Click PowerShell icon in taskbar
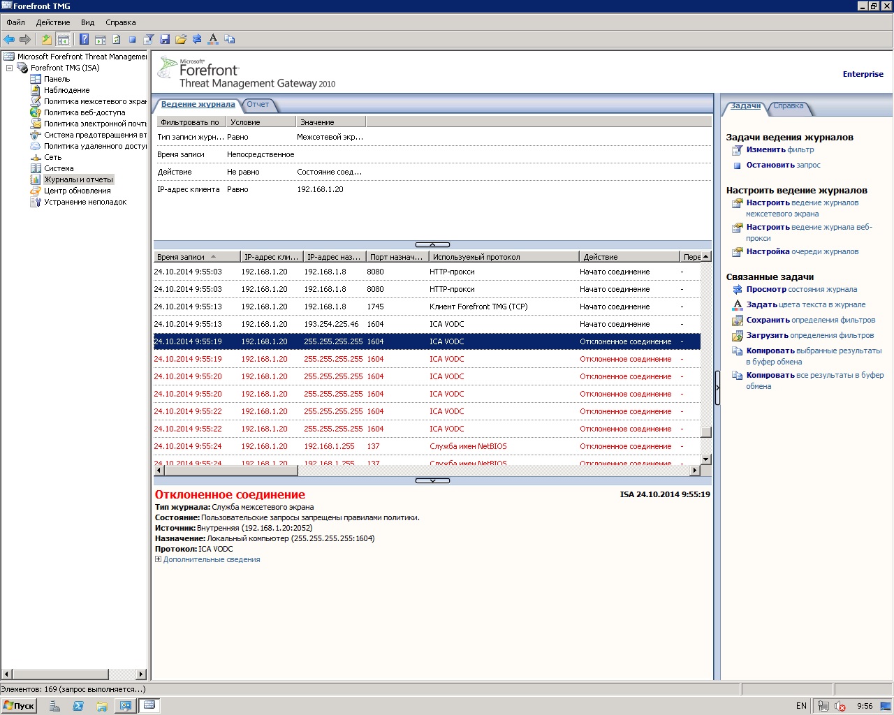 (78, 706)
